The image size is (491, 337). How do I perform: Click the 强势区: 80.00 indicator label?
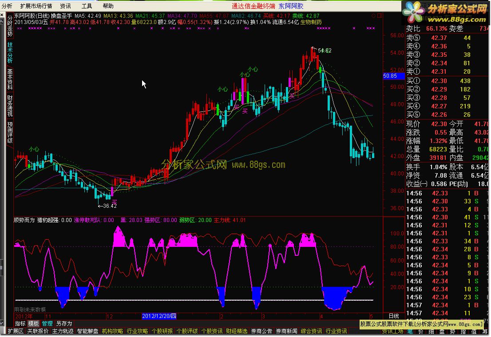coord(160,220)
